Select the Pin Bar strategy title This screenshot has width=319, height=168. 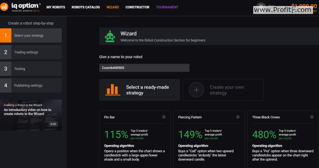(x=109, y=117)
